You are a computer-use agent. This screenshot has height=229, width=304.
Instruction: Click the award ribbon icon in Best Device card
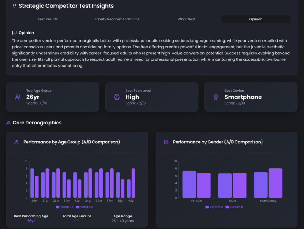click(216, 97)
